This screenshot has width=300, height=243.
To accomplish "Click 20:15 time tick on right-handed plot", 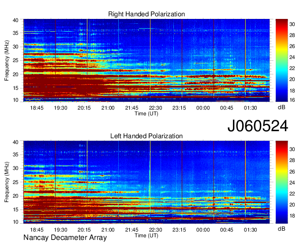I will tap(84, 108).
